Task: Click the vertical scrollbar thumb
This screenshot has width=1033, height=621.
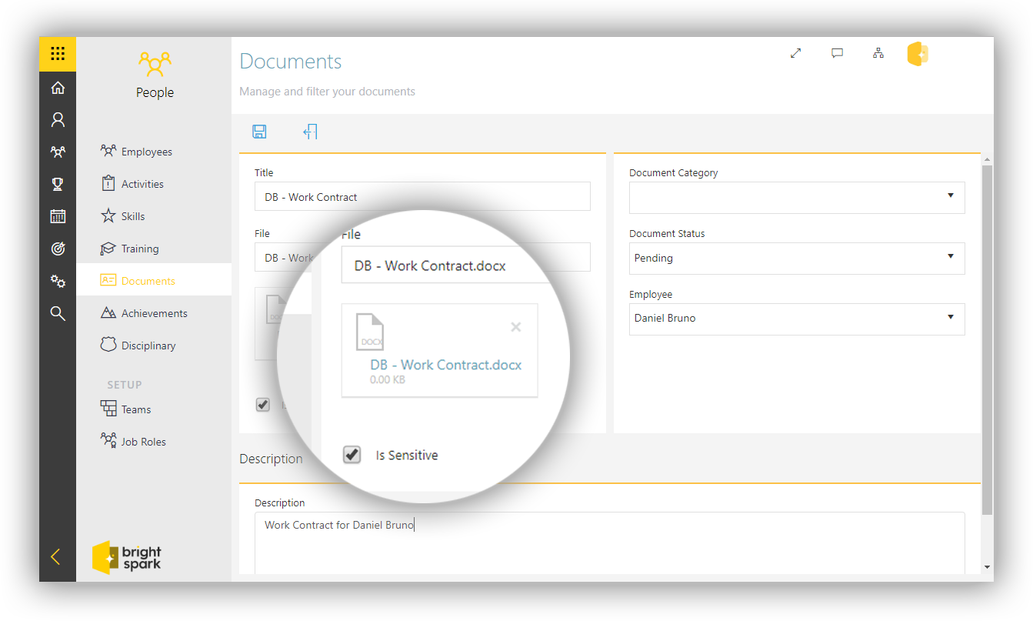Action: (987, 339)
